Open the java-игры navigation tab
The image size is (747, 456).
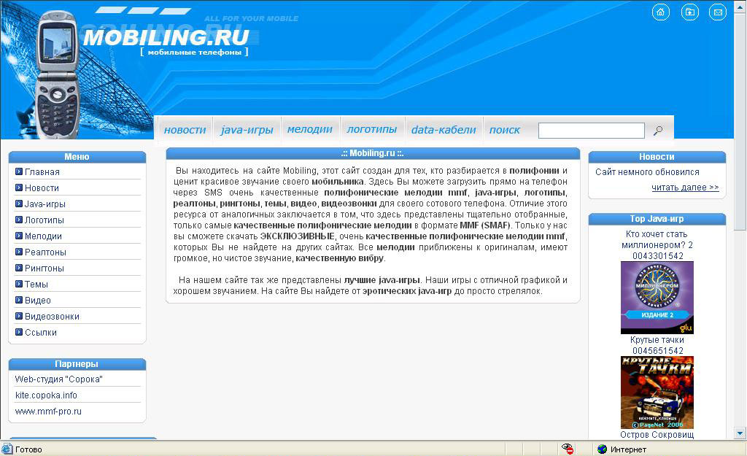click(246, 129)
